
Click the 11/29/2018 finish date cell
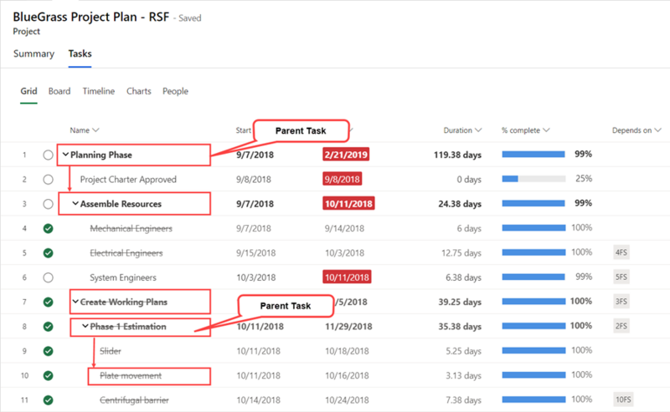tap(348, 327)
